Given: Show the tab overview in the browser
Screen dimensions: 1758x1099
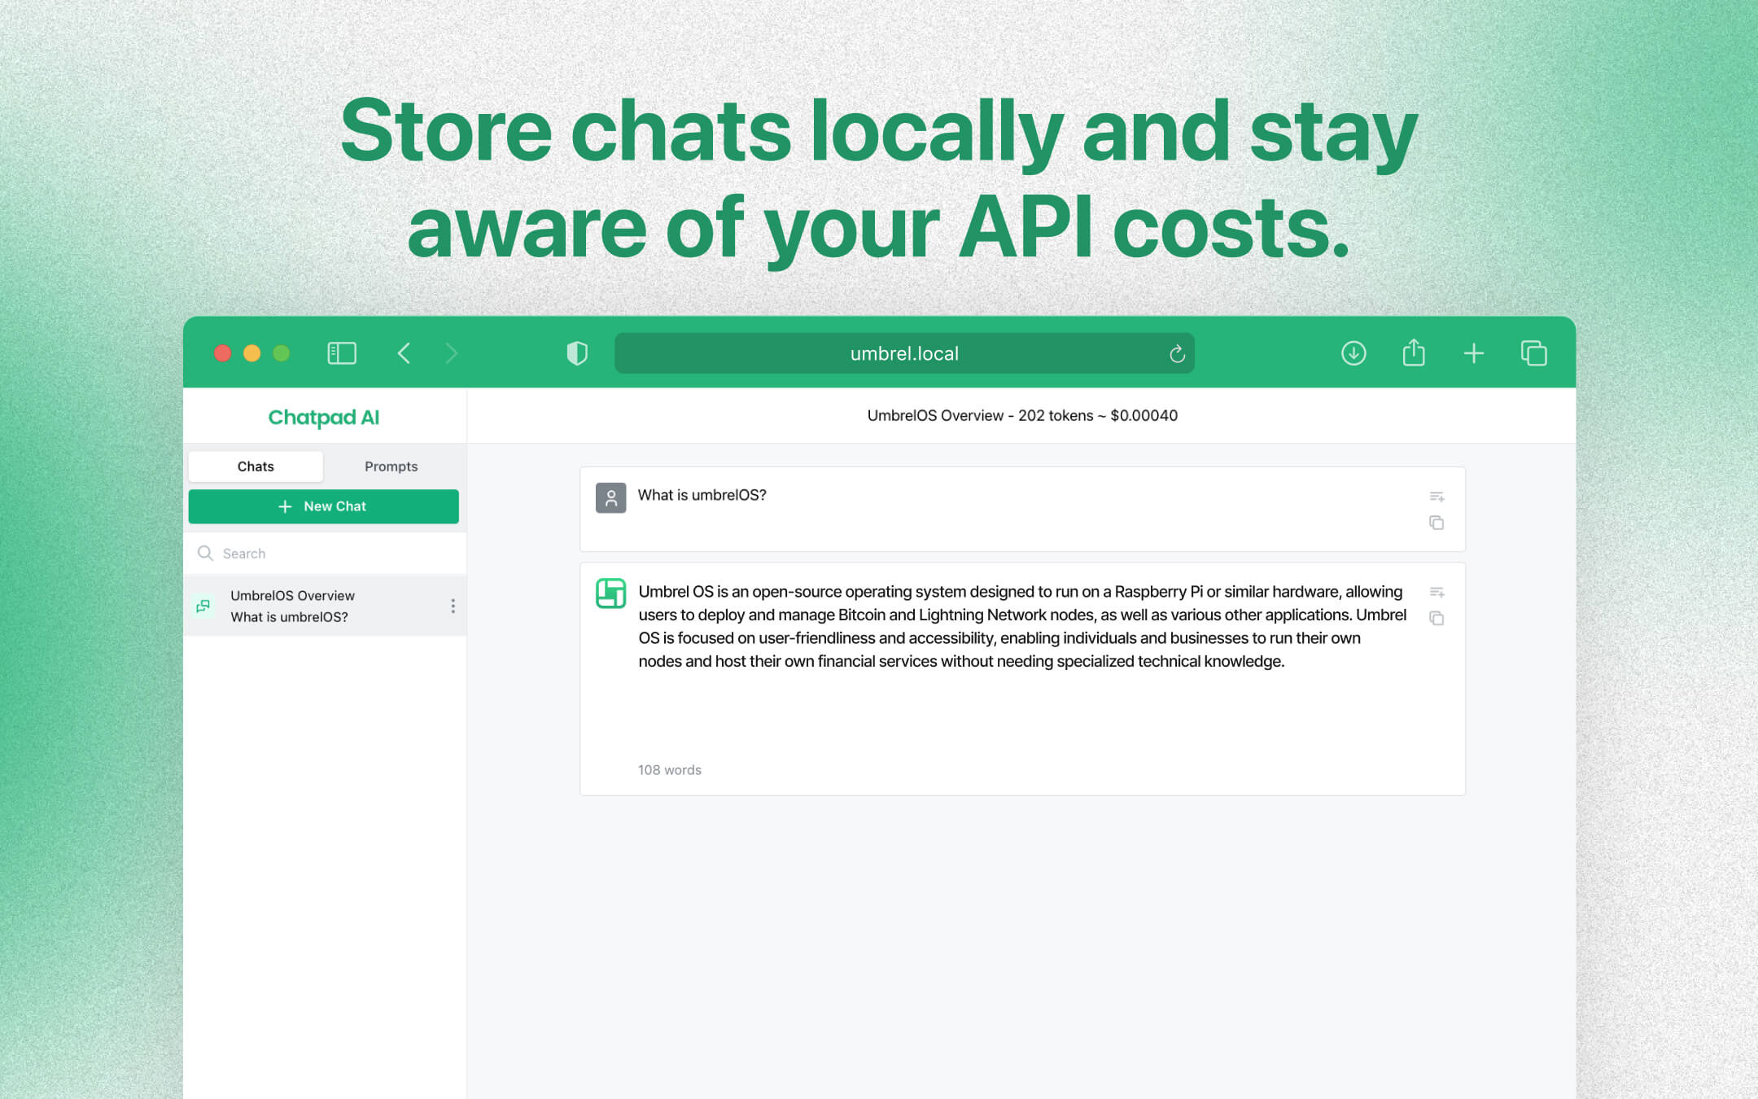Looking at the screenshot, I should [x=1533, y=352].
